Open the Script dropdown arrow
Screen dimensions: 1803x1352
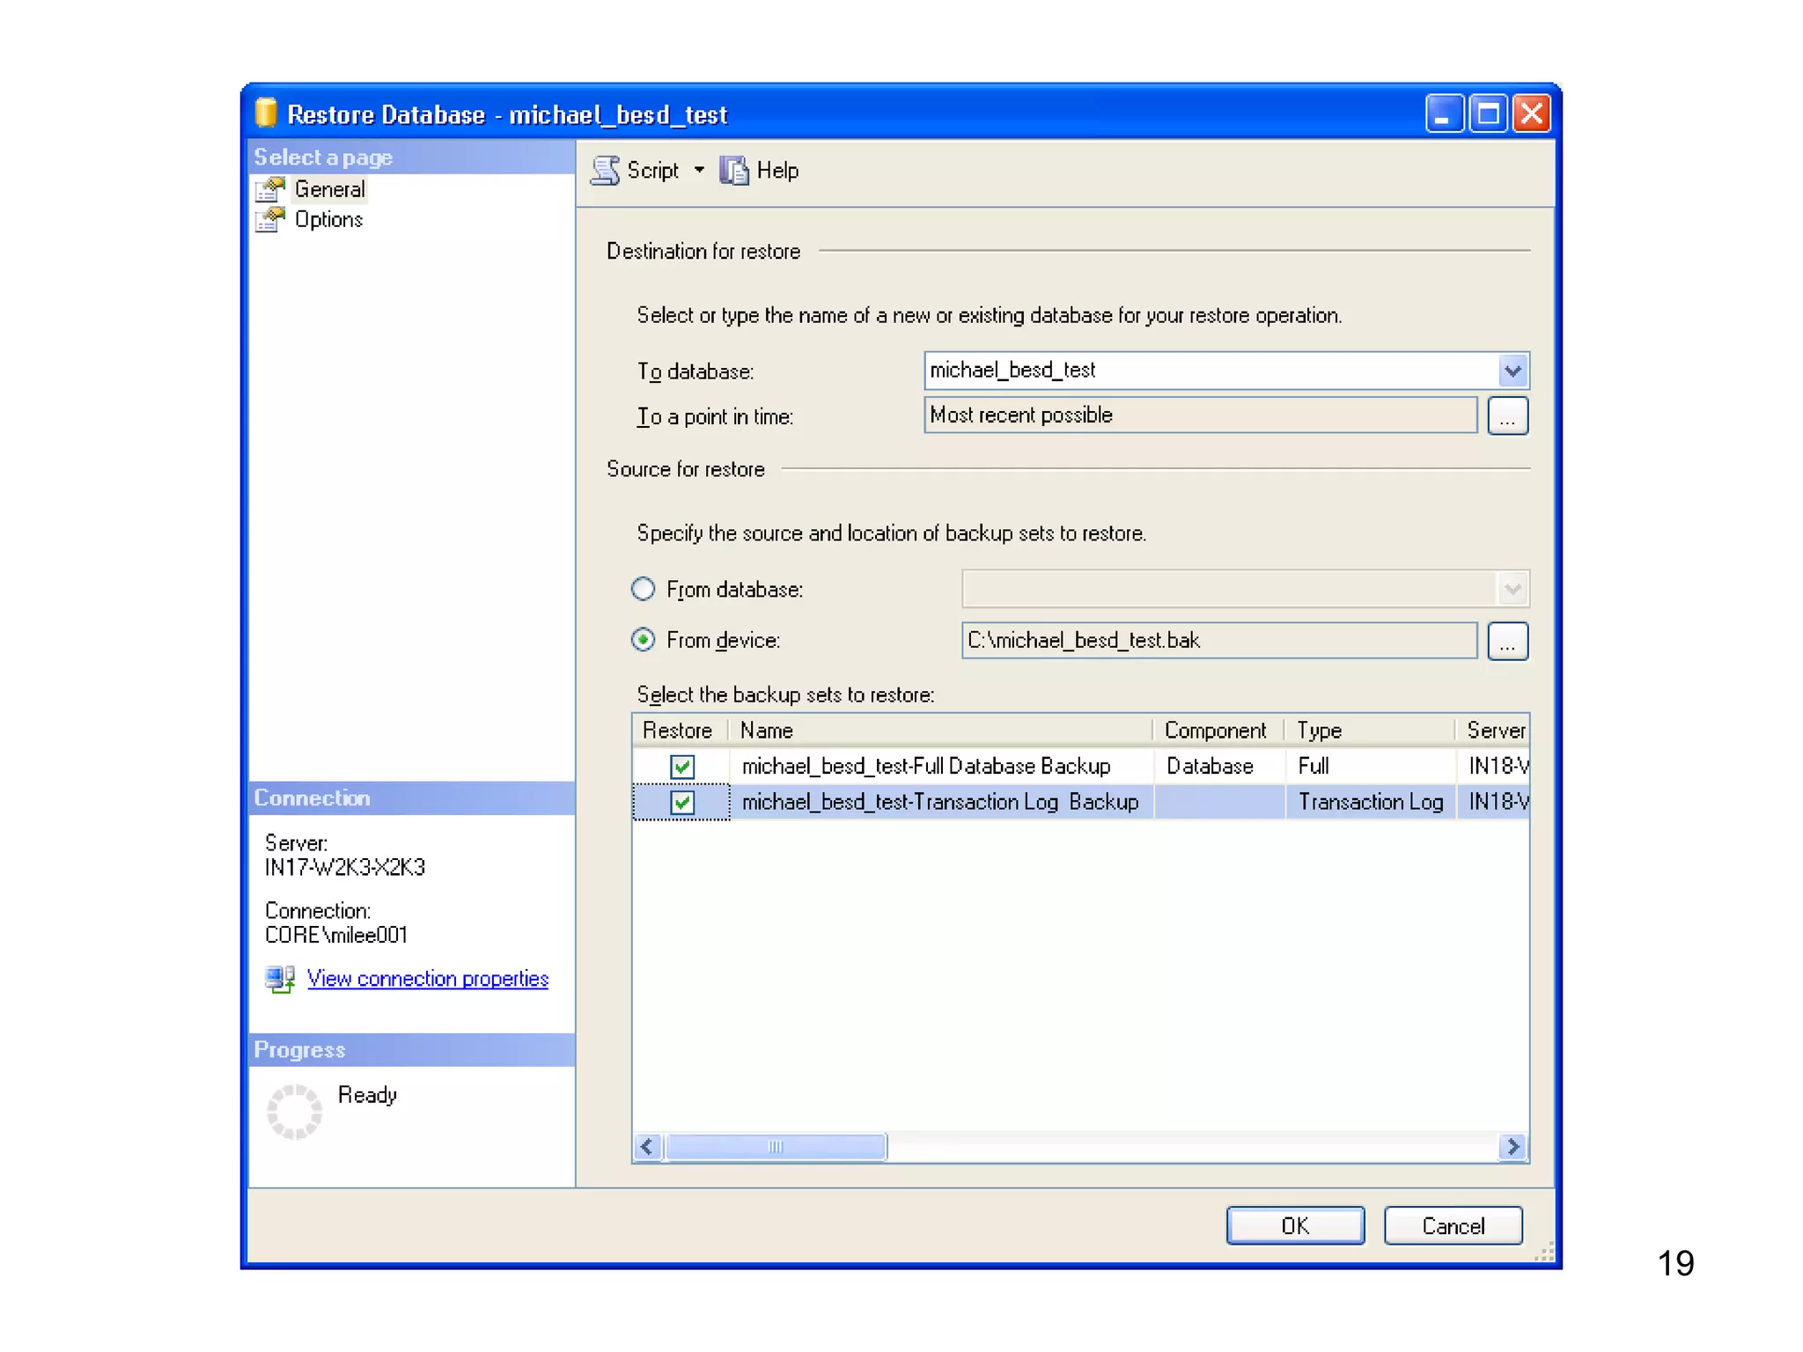click(x=699, y=170)
